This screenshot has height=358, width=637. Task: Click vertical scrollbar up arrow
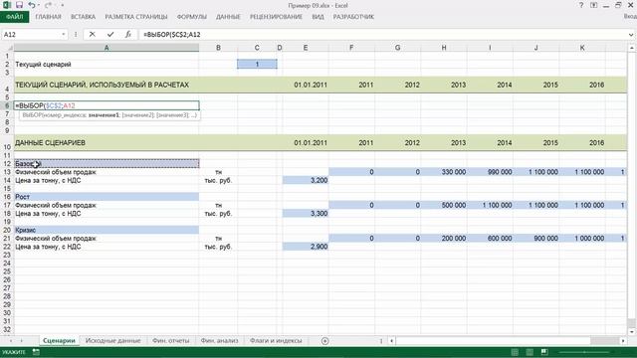631,48
